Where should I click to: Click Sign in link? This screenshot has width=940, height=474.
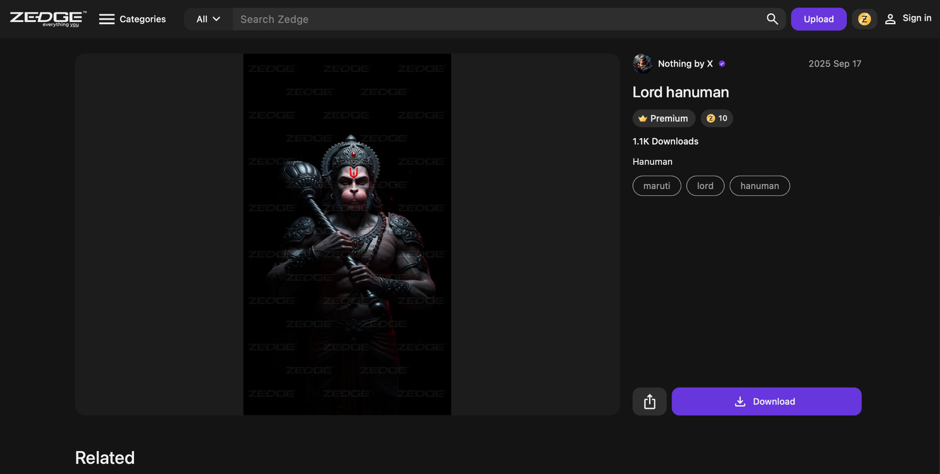coord(908,19)
